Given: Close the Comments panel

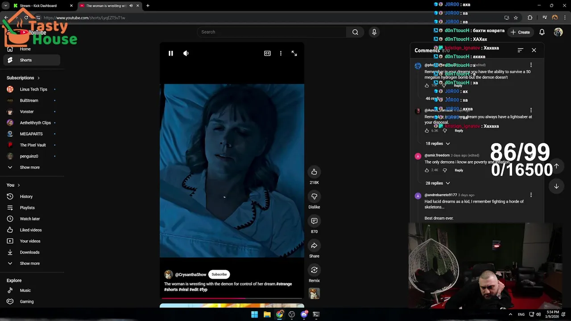Looking at the screenshot, I should pos(534,50).
